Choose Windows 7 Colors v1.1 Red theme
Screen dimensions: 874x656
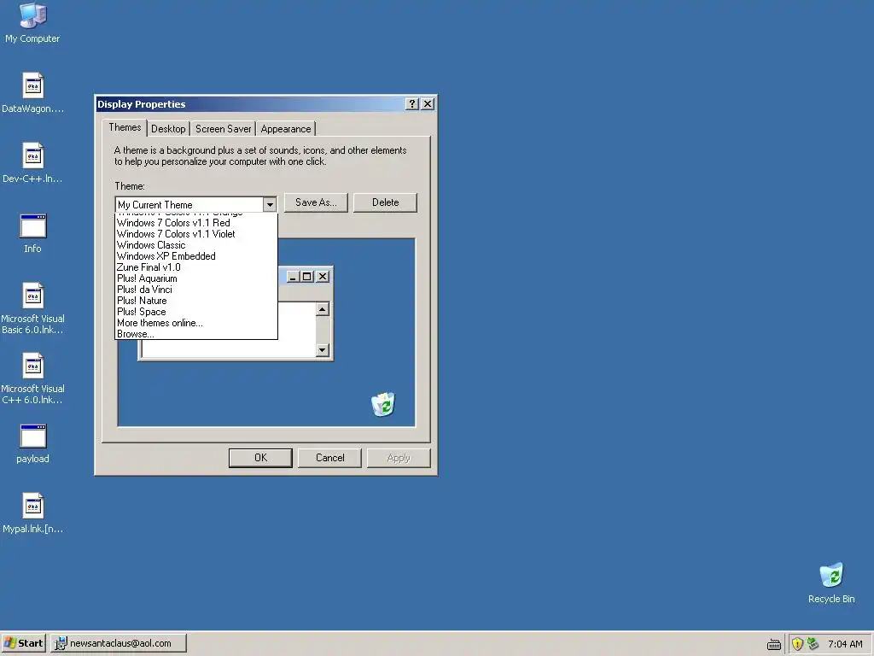pyautogui.click(x=195, y=223)
